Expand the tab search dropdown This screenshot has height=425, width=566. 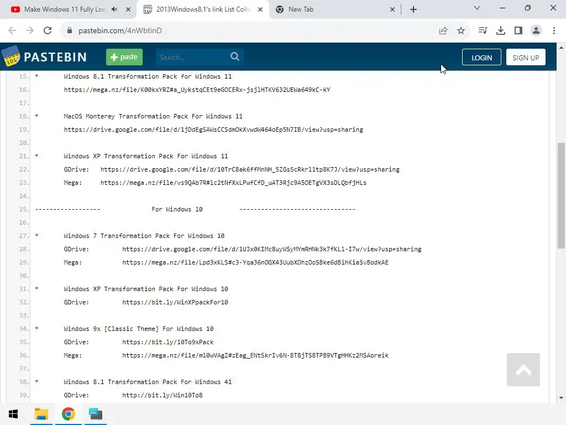point(477,8)
